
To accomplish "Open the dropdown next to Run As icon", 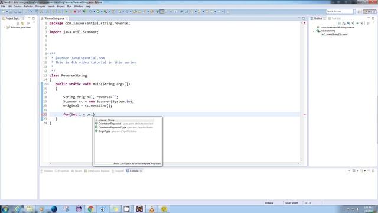I will (102, 11).
